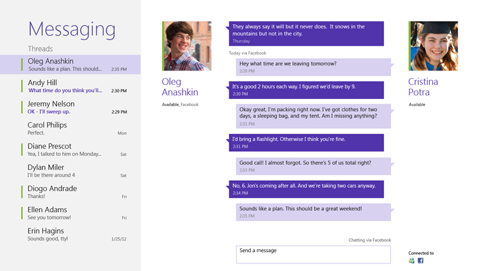Viewport: 481px width, 271px height.
Task: Click the 2:30 PM timestamp in Andy Hill's row
Action: coord(119,91)
